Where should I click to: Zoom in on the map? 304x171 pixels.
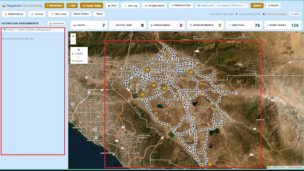73,36
